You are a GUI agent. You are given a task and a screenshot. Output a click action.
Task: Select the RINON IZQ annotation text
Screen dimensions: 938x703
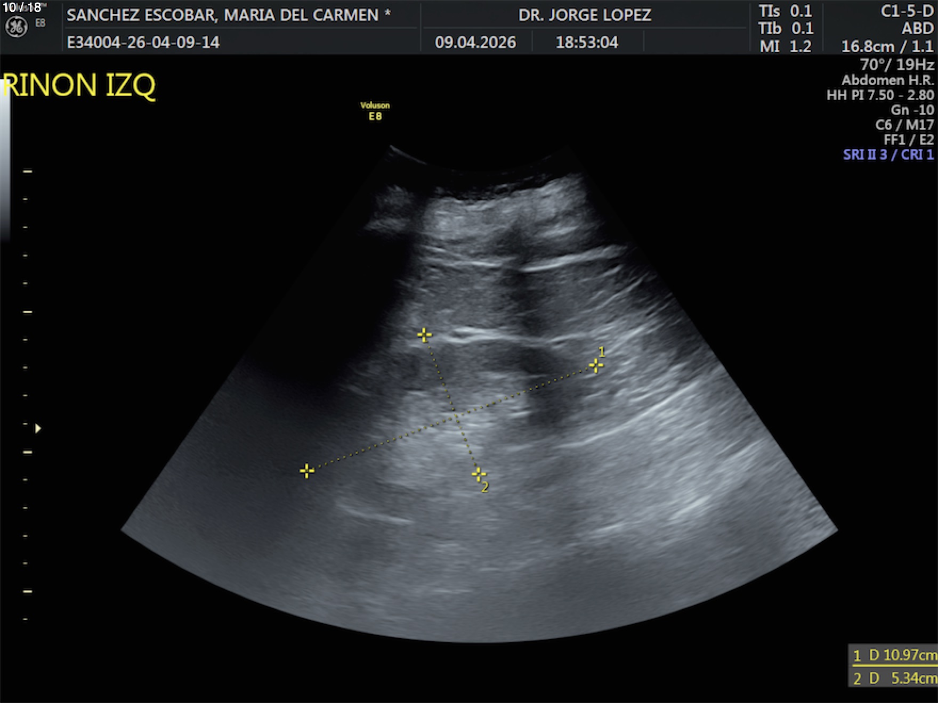click(x=80, y=85)
